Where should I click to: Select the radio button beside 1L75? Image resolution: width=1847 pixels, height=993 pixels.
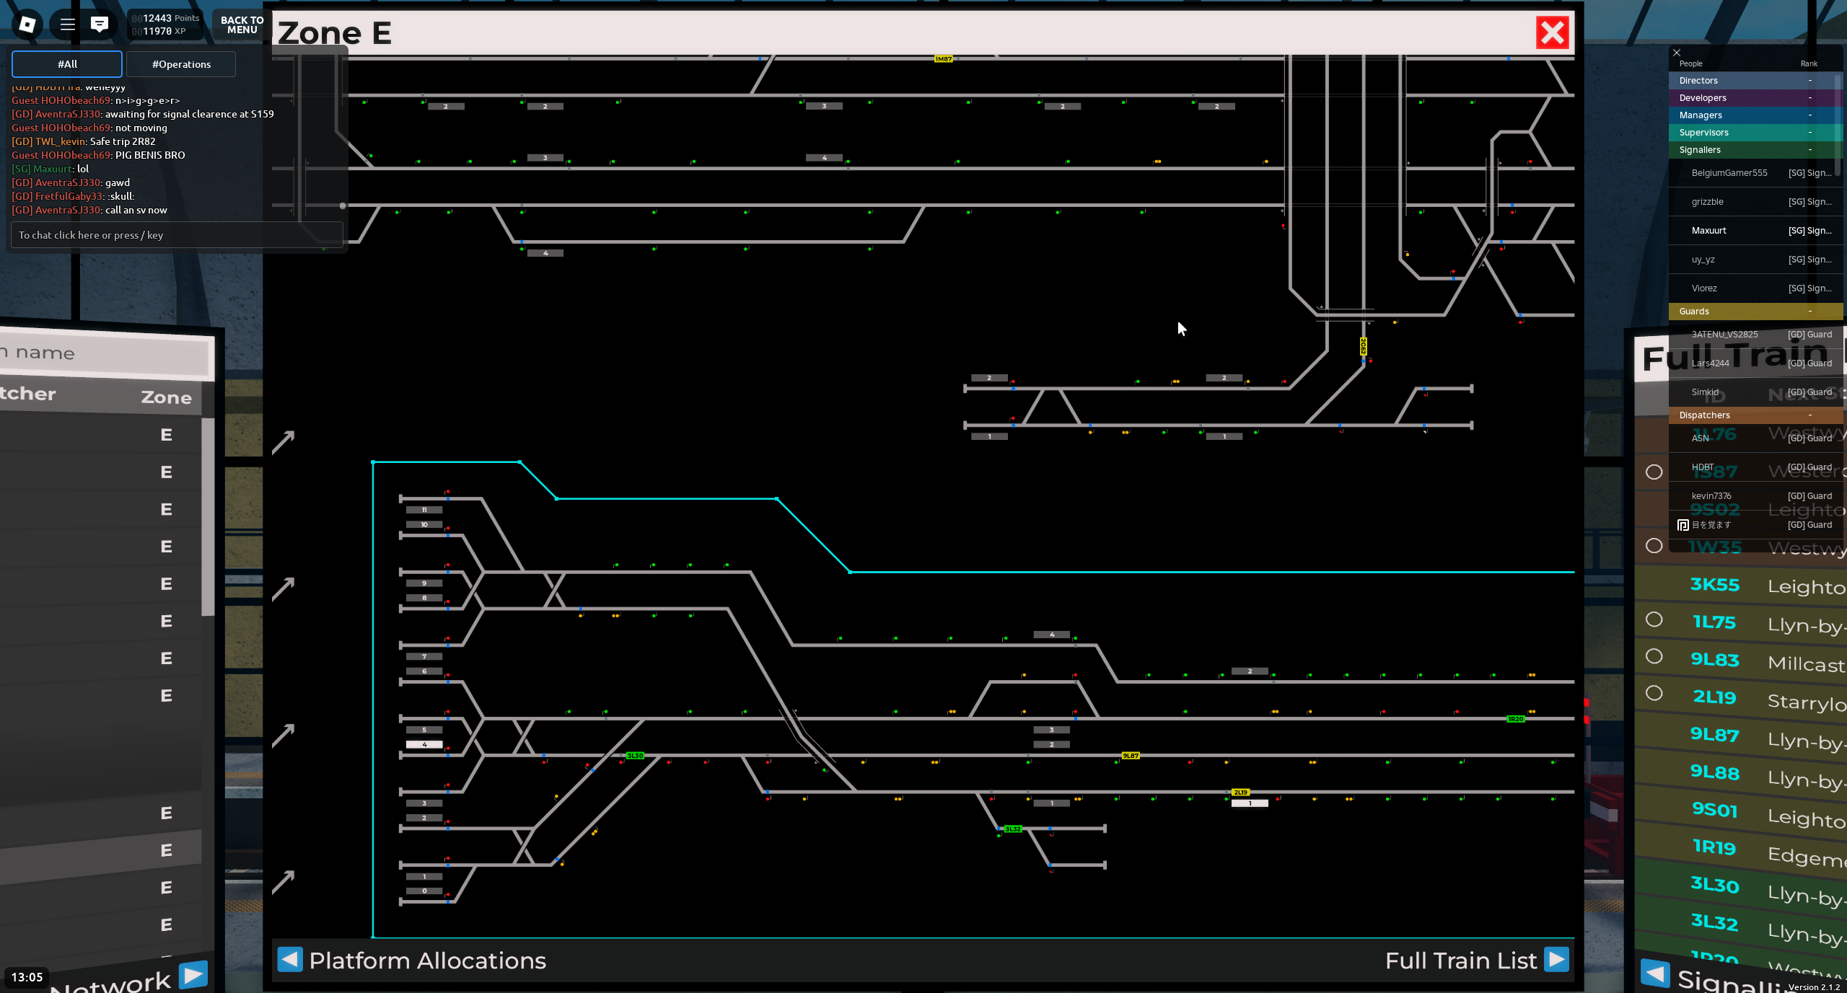coord(1654,619)
